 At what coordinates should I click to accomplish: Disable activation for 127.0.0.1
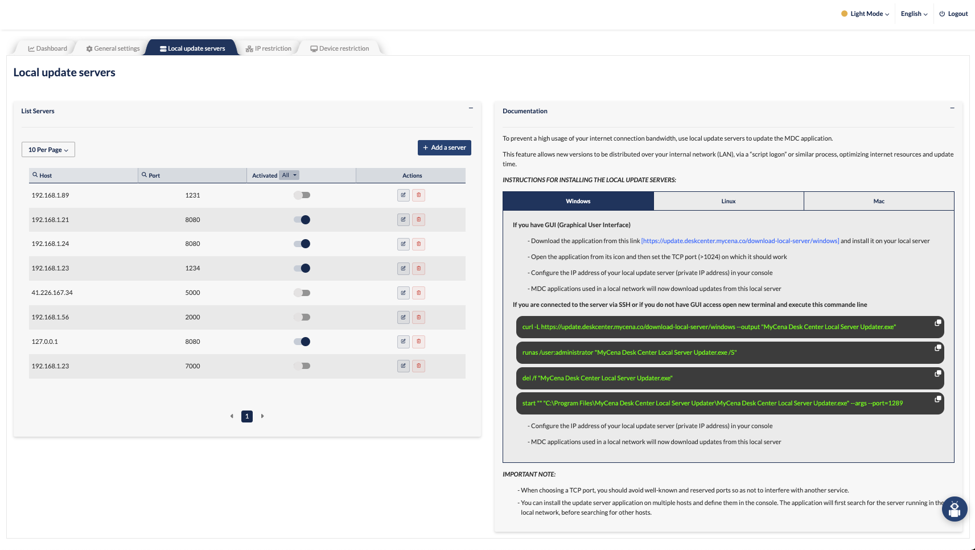tap(302, 342)
